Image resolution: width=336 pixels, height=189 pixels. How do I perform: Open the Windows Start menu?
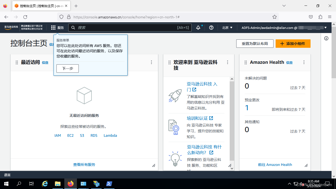pyautogui.click(x=6, y=184)
